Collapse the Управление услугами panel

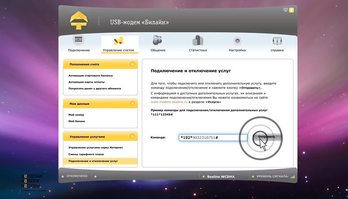tap(132, 136)
